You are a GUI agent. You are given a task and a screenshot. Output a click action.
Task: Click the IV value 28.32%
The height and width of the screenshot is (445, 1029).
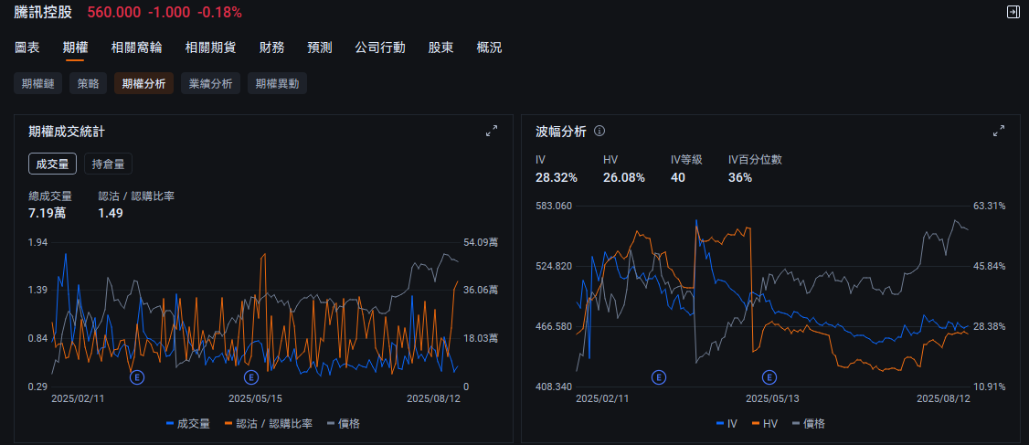click(557, 178)
